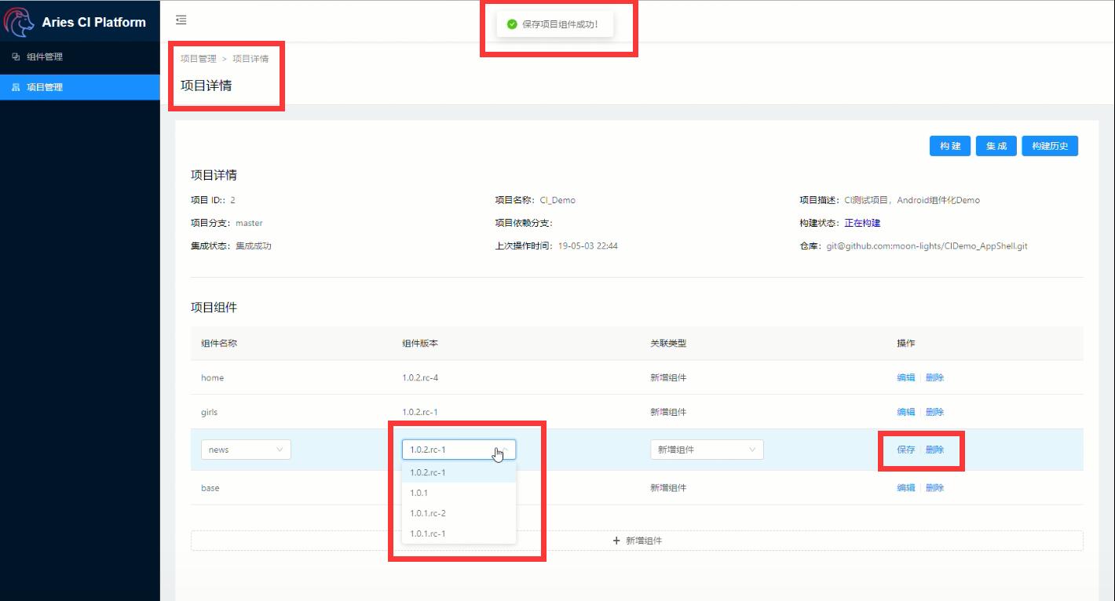This screenshot has height=601, width=1115.
Task: Click the 19-05-03 22:44 timestamp
Action: [x=588, y=246]
